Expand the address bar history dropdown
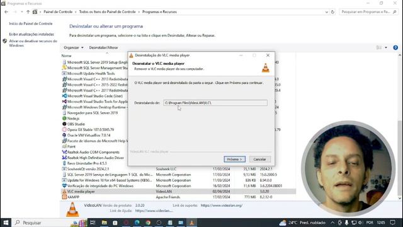Image resolution: width=403 pixels, height=227 pixels. (x=326, y=12)
